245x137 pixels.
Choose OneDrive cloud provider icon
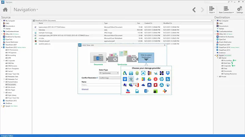[x=143, y=85]
